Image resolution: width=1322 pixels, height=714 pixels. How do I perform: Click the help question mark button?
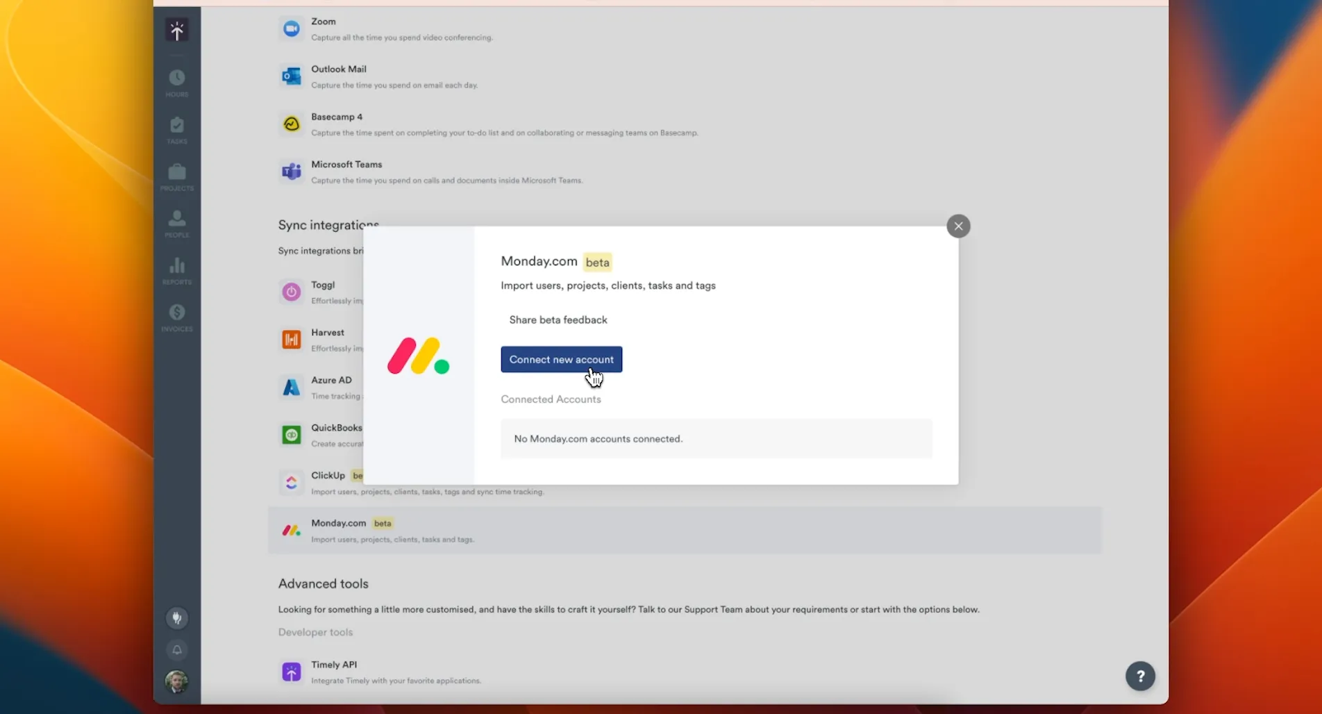1140,676
